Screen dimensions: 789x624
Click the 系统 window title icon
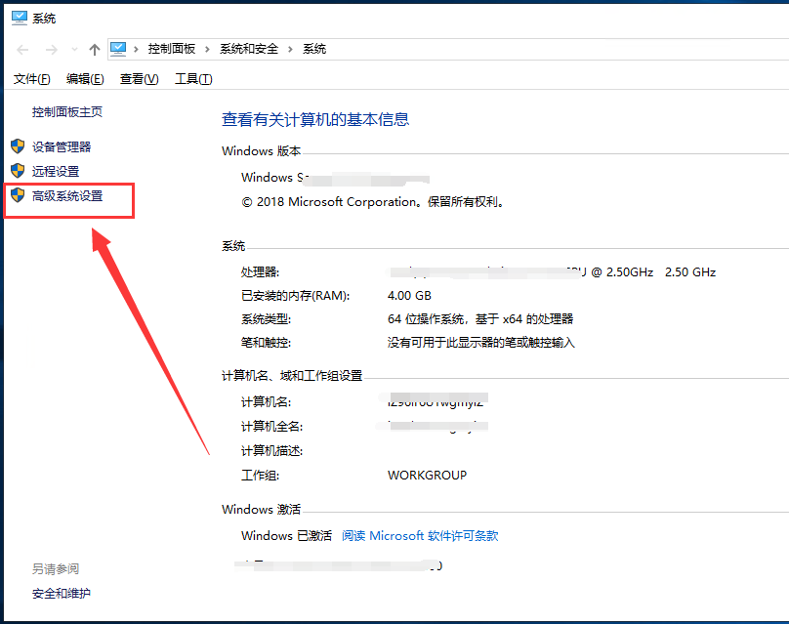(x=20, y=19)
